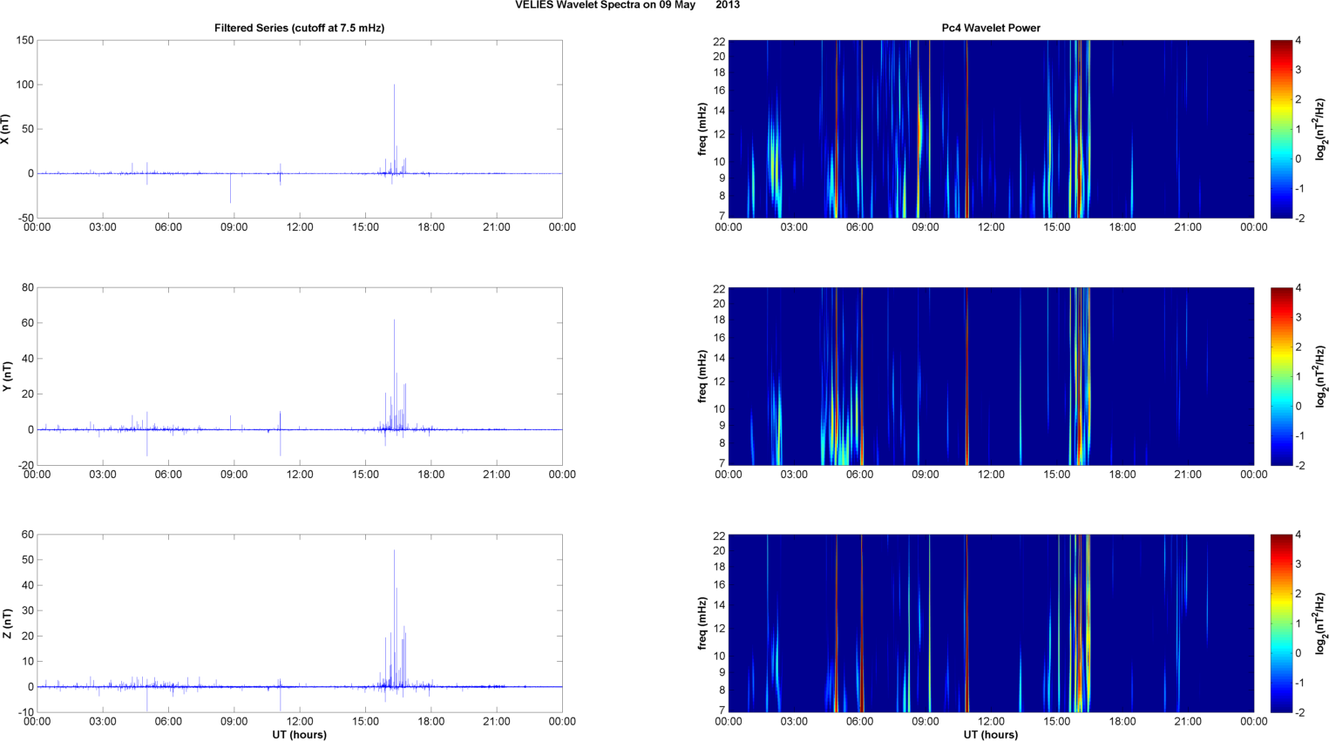The image size is (1329, 741).
Task: Click the '150' tick label on X plot
Action: click(24, 40)
